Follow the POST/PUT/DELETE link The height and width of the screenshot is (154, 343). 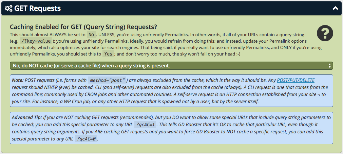click(296, 80)
